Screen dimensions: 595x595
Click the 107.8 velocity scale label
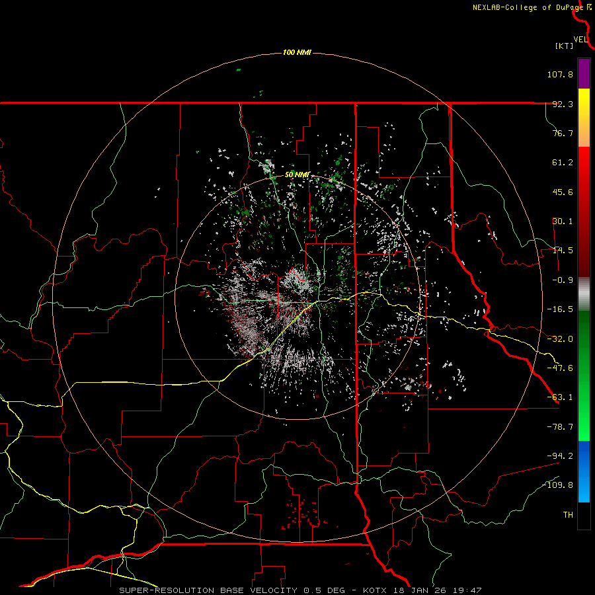(x=560, y=74)
